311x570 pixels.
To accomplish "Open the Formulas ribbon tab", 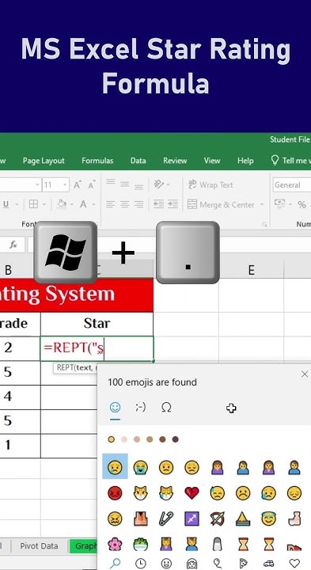I will click(97, 161).
